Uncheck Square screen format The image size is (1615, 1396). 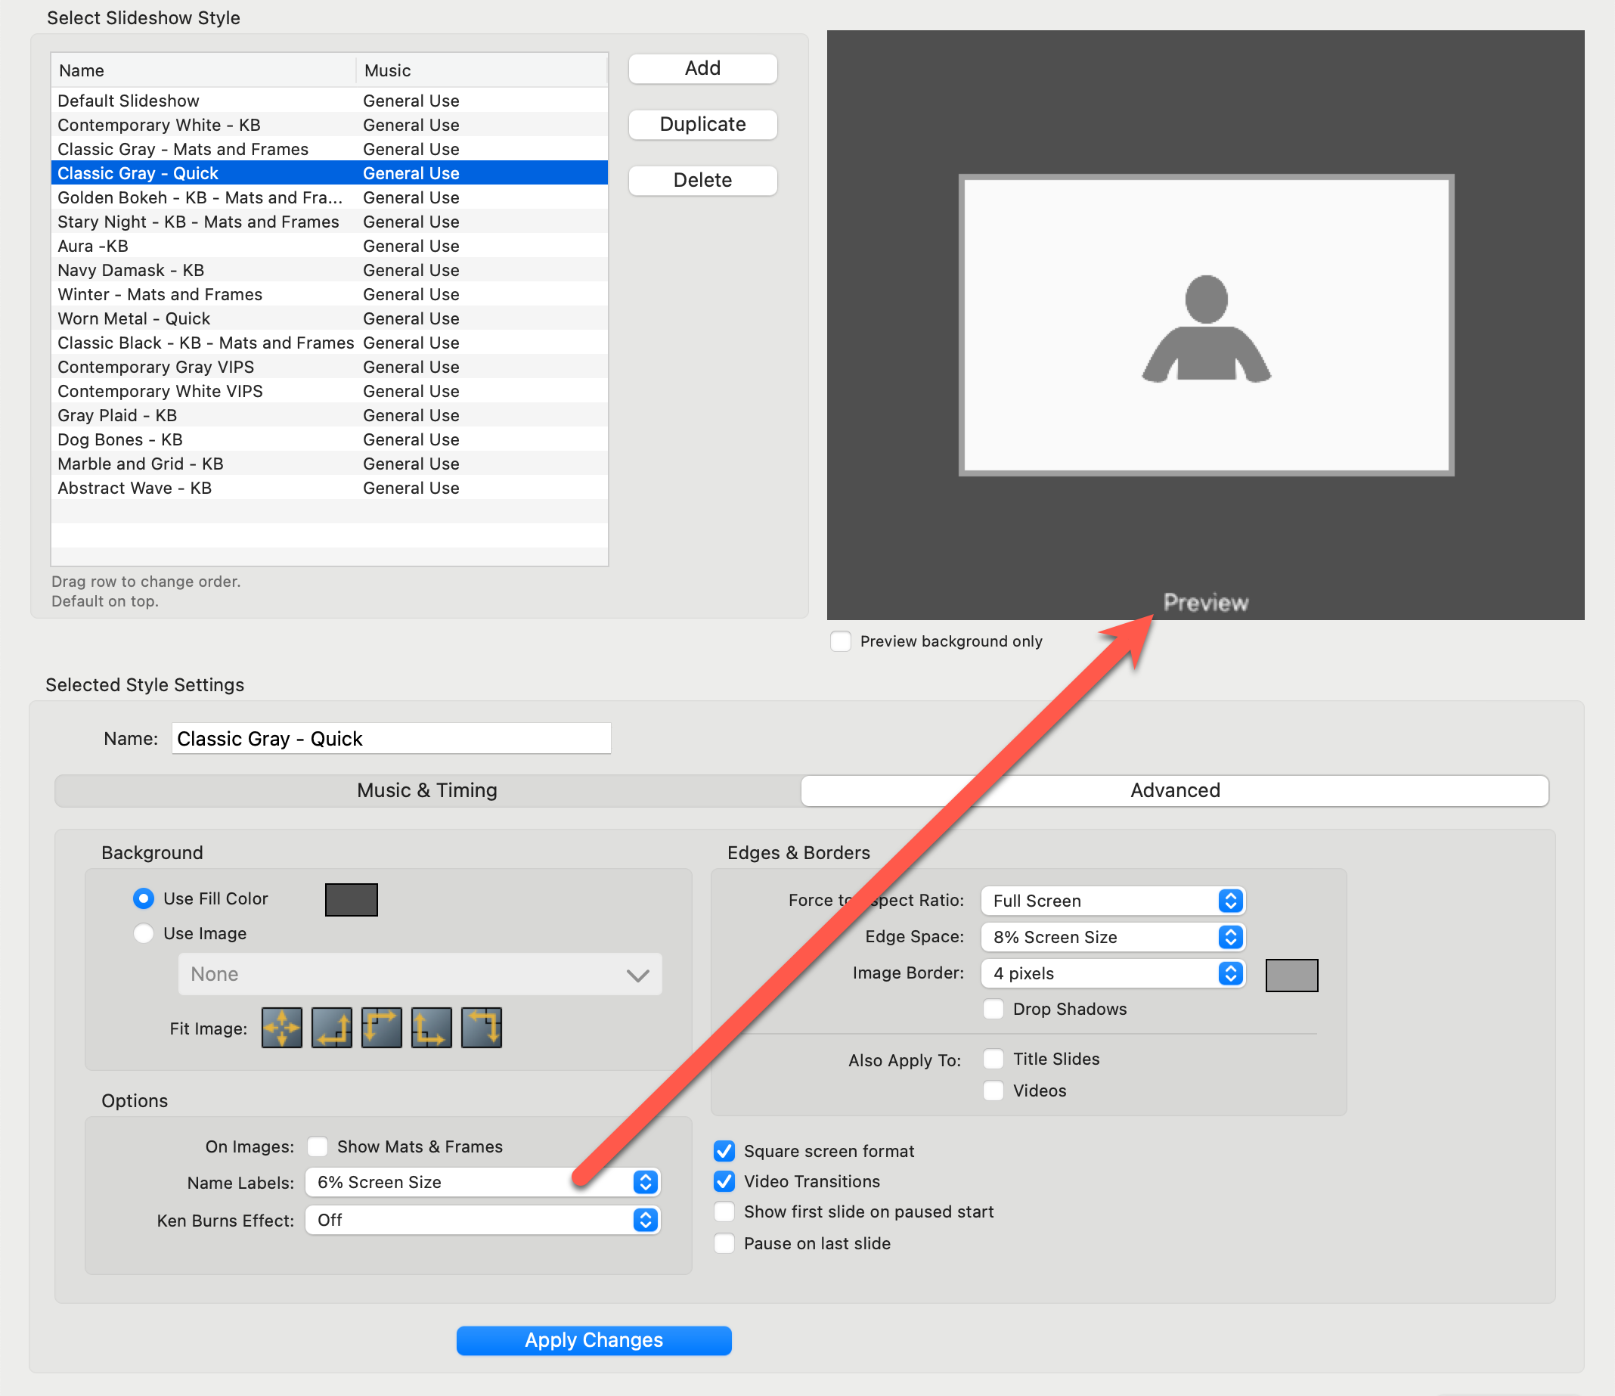(x=724, y=1150)
